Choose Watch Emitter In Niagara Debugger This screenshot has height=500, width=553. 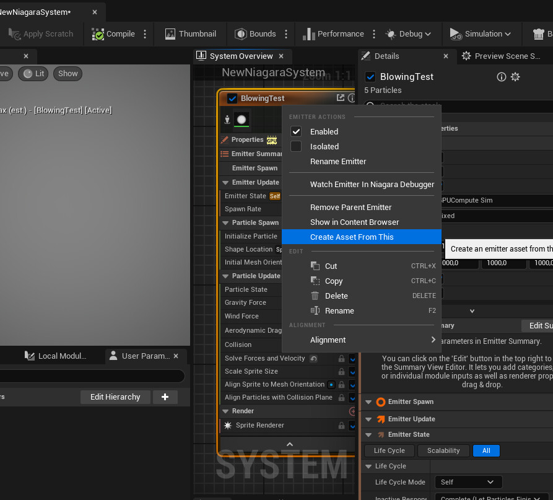362,184
